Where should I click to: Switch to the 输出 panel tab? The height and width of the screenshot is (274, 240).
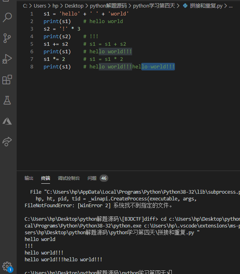29,178
